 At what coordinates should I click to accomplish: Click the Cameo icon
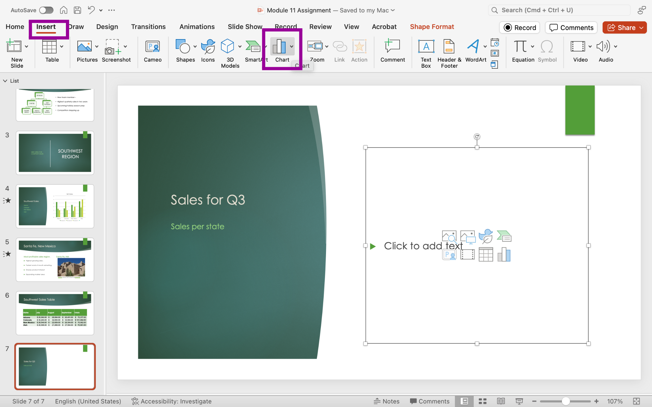152,46
